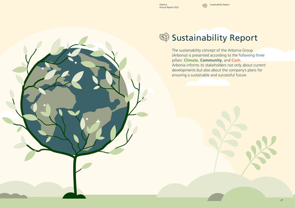295x208 pixels.
Task: Click the line starting 'The sustainability concept of the Arbonia Group'
Action: pyautogui.click(x=213, y=50)
